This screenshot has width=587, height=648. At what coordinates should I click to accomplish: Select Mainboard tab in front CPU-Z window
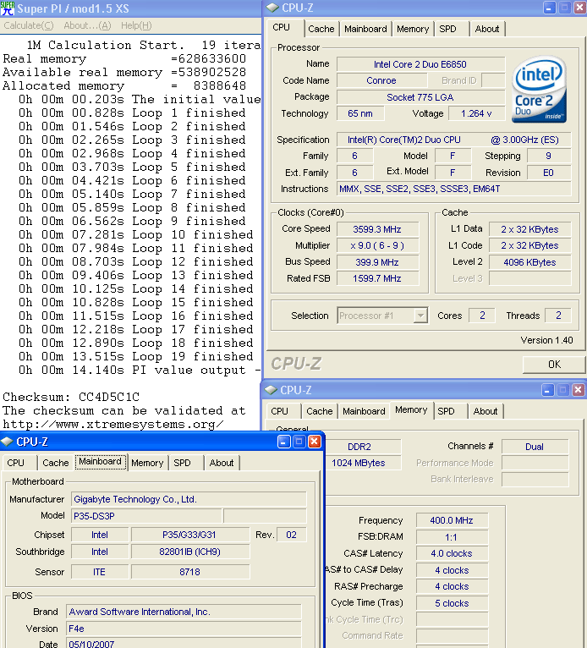tap(101, 461)
